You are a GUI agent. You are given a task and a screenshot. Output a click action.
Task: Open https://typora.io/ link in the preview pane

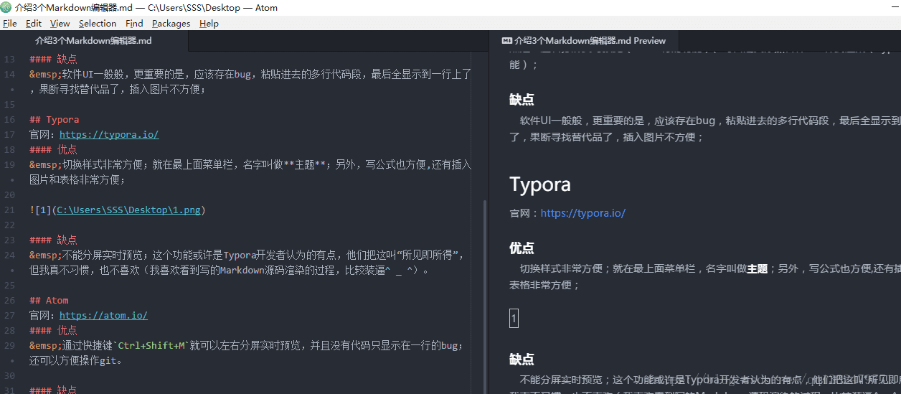[582, 213]
